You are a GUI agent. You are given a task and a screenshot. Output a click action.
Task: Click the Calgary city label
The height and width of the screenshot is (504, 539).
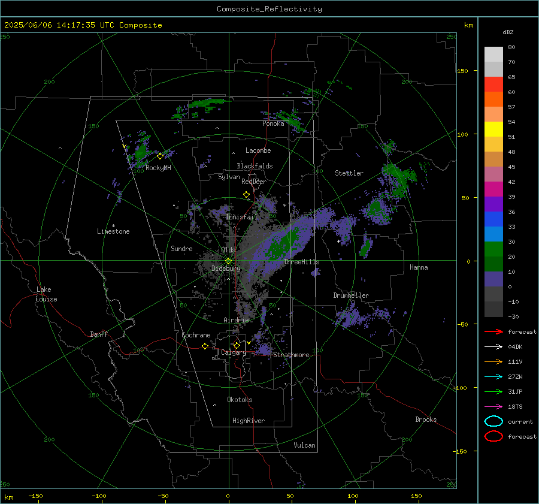(x=234, y=352)
